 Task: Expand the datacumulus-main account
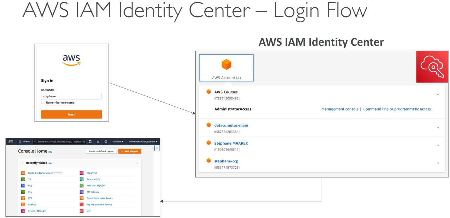tap(438, 127)
